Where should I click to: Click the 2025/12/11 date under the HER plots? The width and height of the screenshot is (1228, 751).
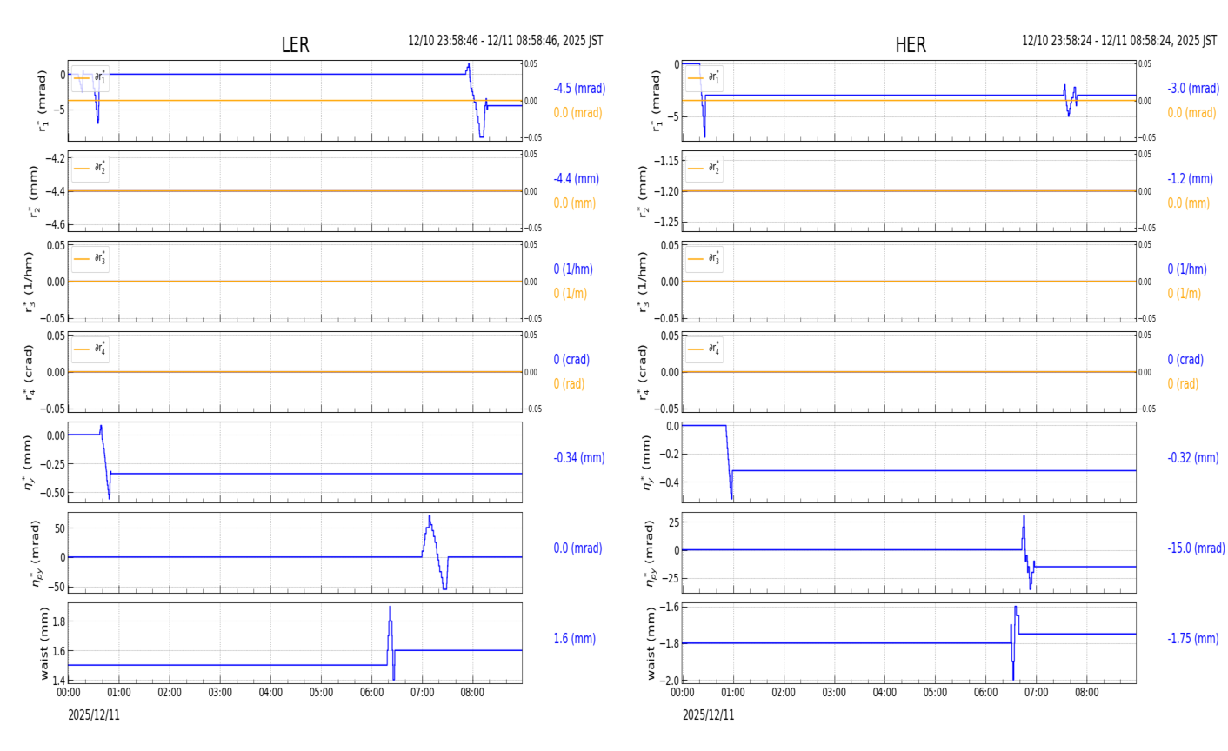pyautogui.click(x=708, y=715)
